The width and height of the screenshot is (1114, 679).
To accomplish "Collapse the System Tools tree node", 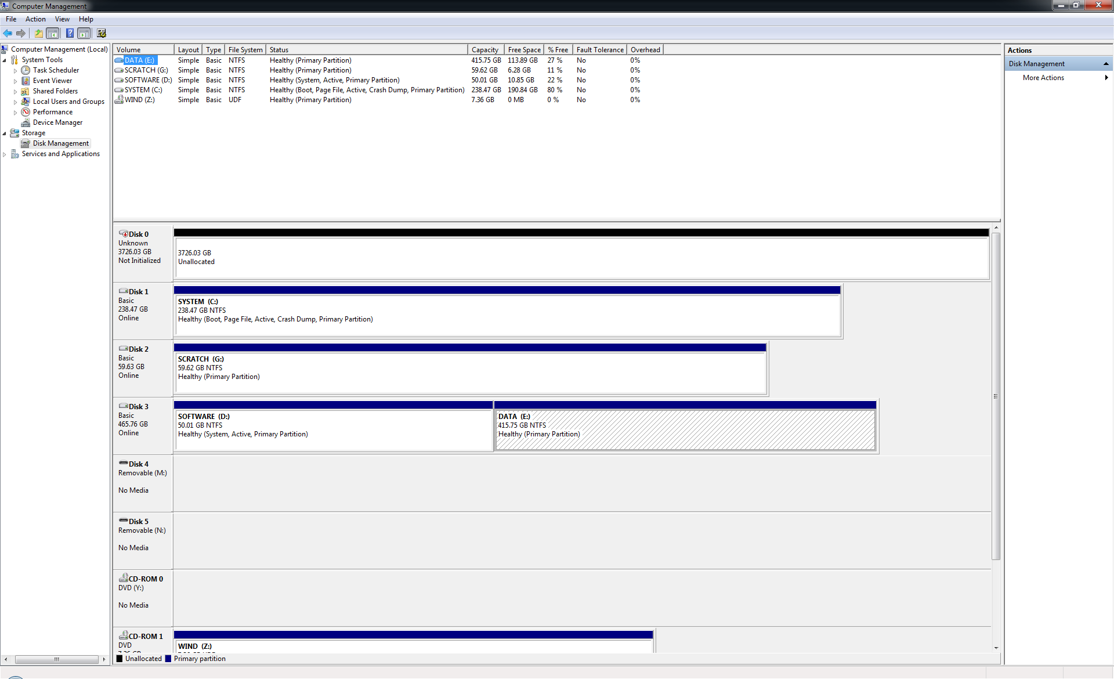I will point(5,60).
